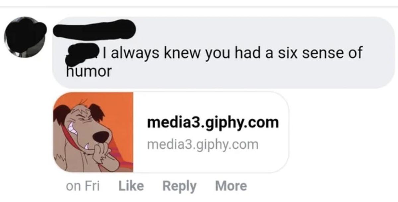This screenshot has width=398, height=202.
Task: Select the word 'humor' in the comment
Action: click(88, 71)
